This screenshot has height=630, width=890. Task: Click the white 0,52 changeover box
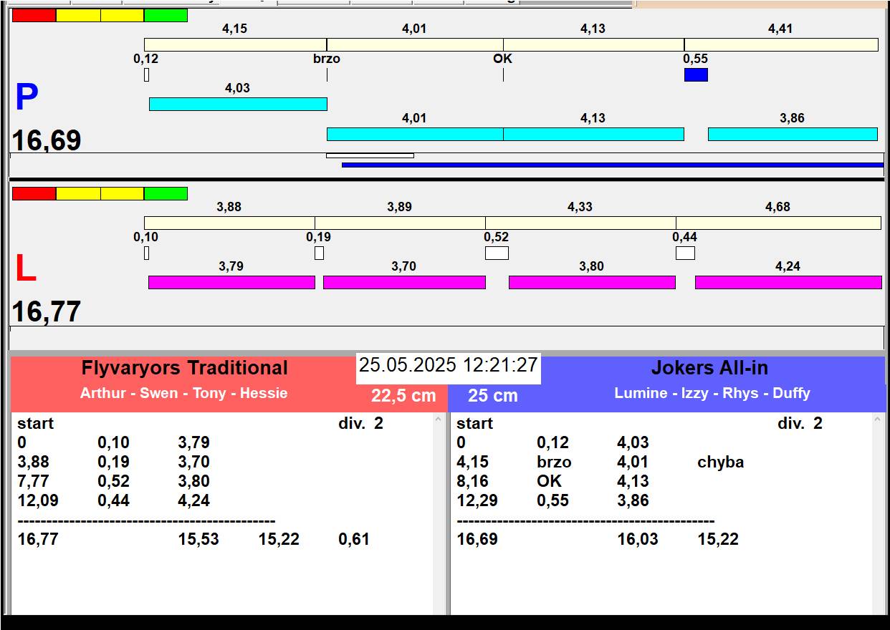point(497,253)
